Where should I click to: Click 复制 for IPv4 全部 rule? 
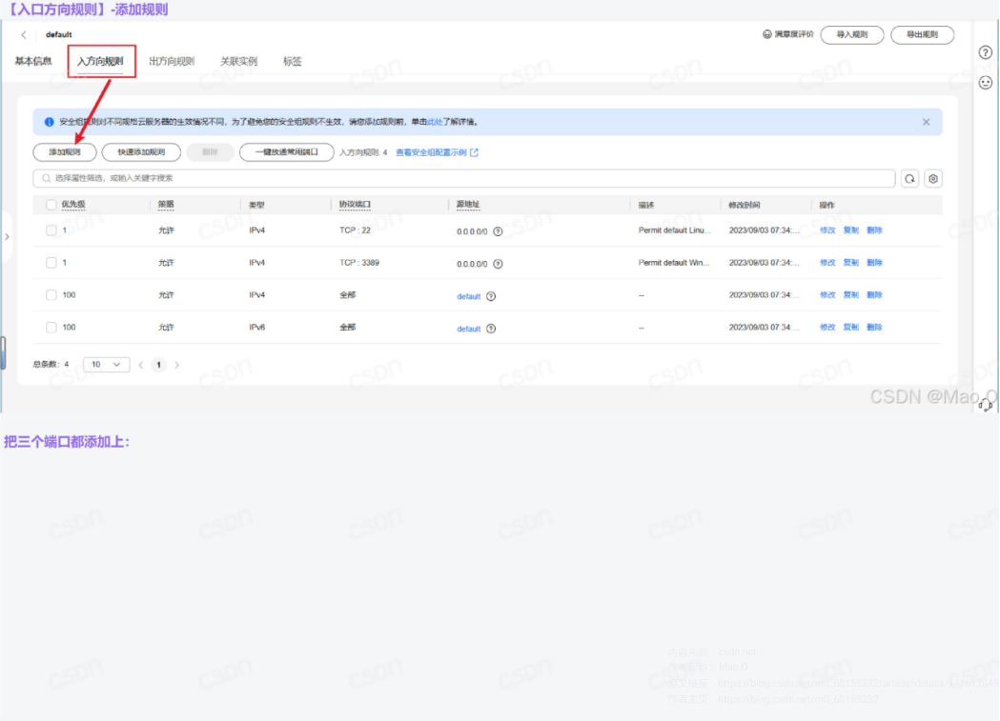tap(850, 295)
